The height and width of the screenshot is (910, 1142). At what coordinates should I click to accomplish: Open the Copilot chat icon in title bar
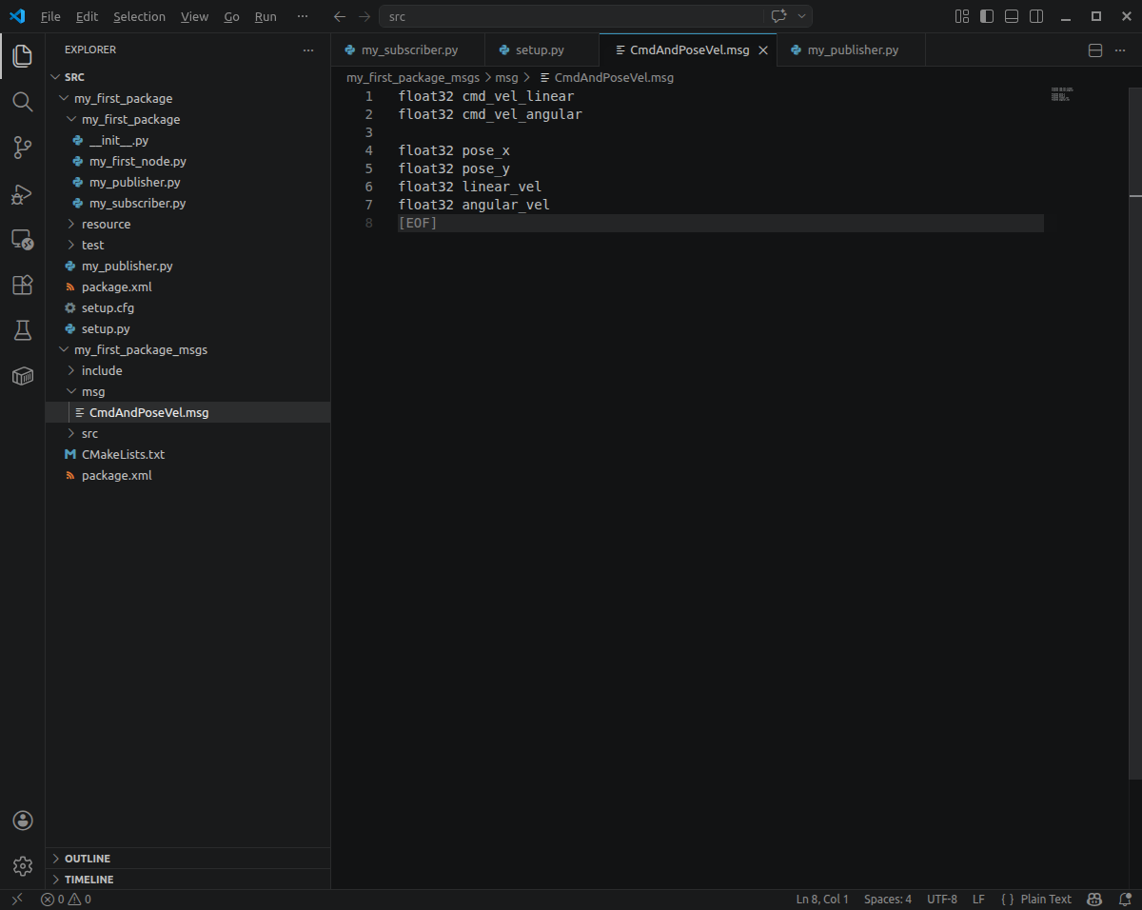pyautogui.click(x=778, y=16)
